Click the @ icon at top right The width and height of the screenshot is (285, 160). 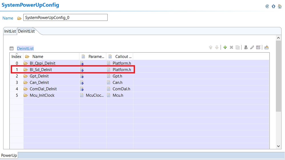point(267,6)
